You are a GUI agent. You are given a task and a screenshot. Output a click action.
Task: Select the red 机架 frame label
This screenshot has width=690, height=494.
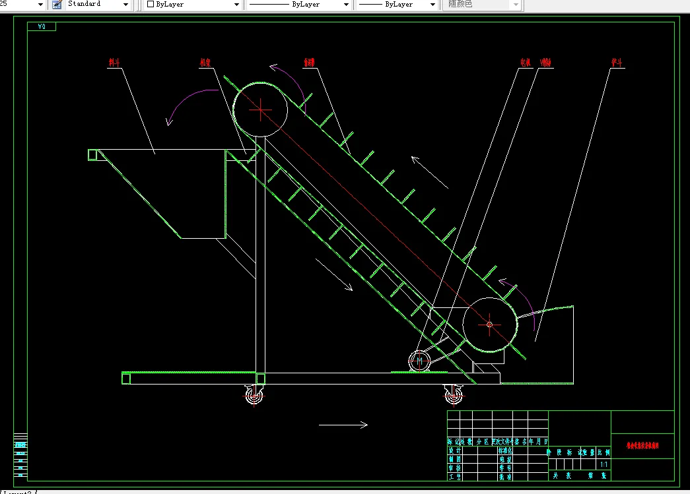(x=205, y=63)
